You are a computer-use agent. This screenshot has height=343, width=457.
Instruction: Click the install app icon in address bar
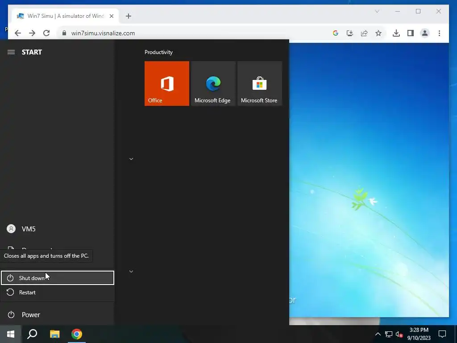point(350,33)
